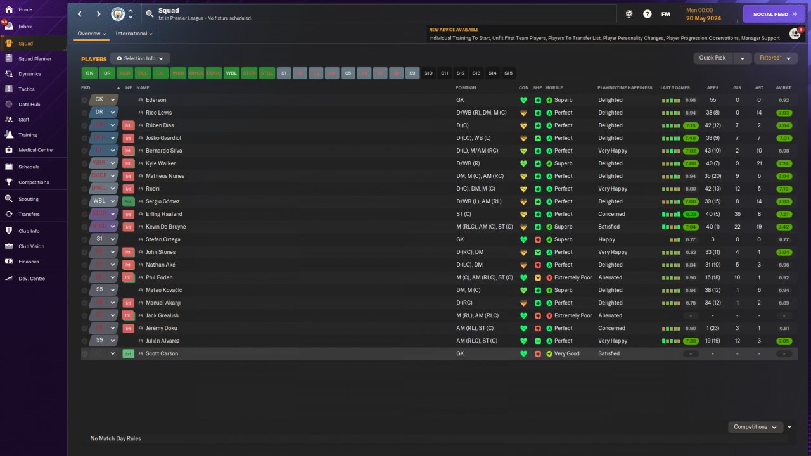Image resolution: width=811 pixels, height=456 pixels.
Task: Open the Scouting icon in the sidebar
Action: (9, 199)
